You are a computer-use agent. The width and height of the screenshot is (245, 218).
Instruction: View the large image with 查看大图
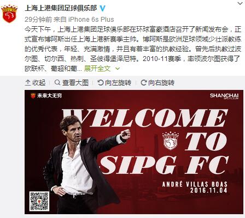coord(72,83)
